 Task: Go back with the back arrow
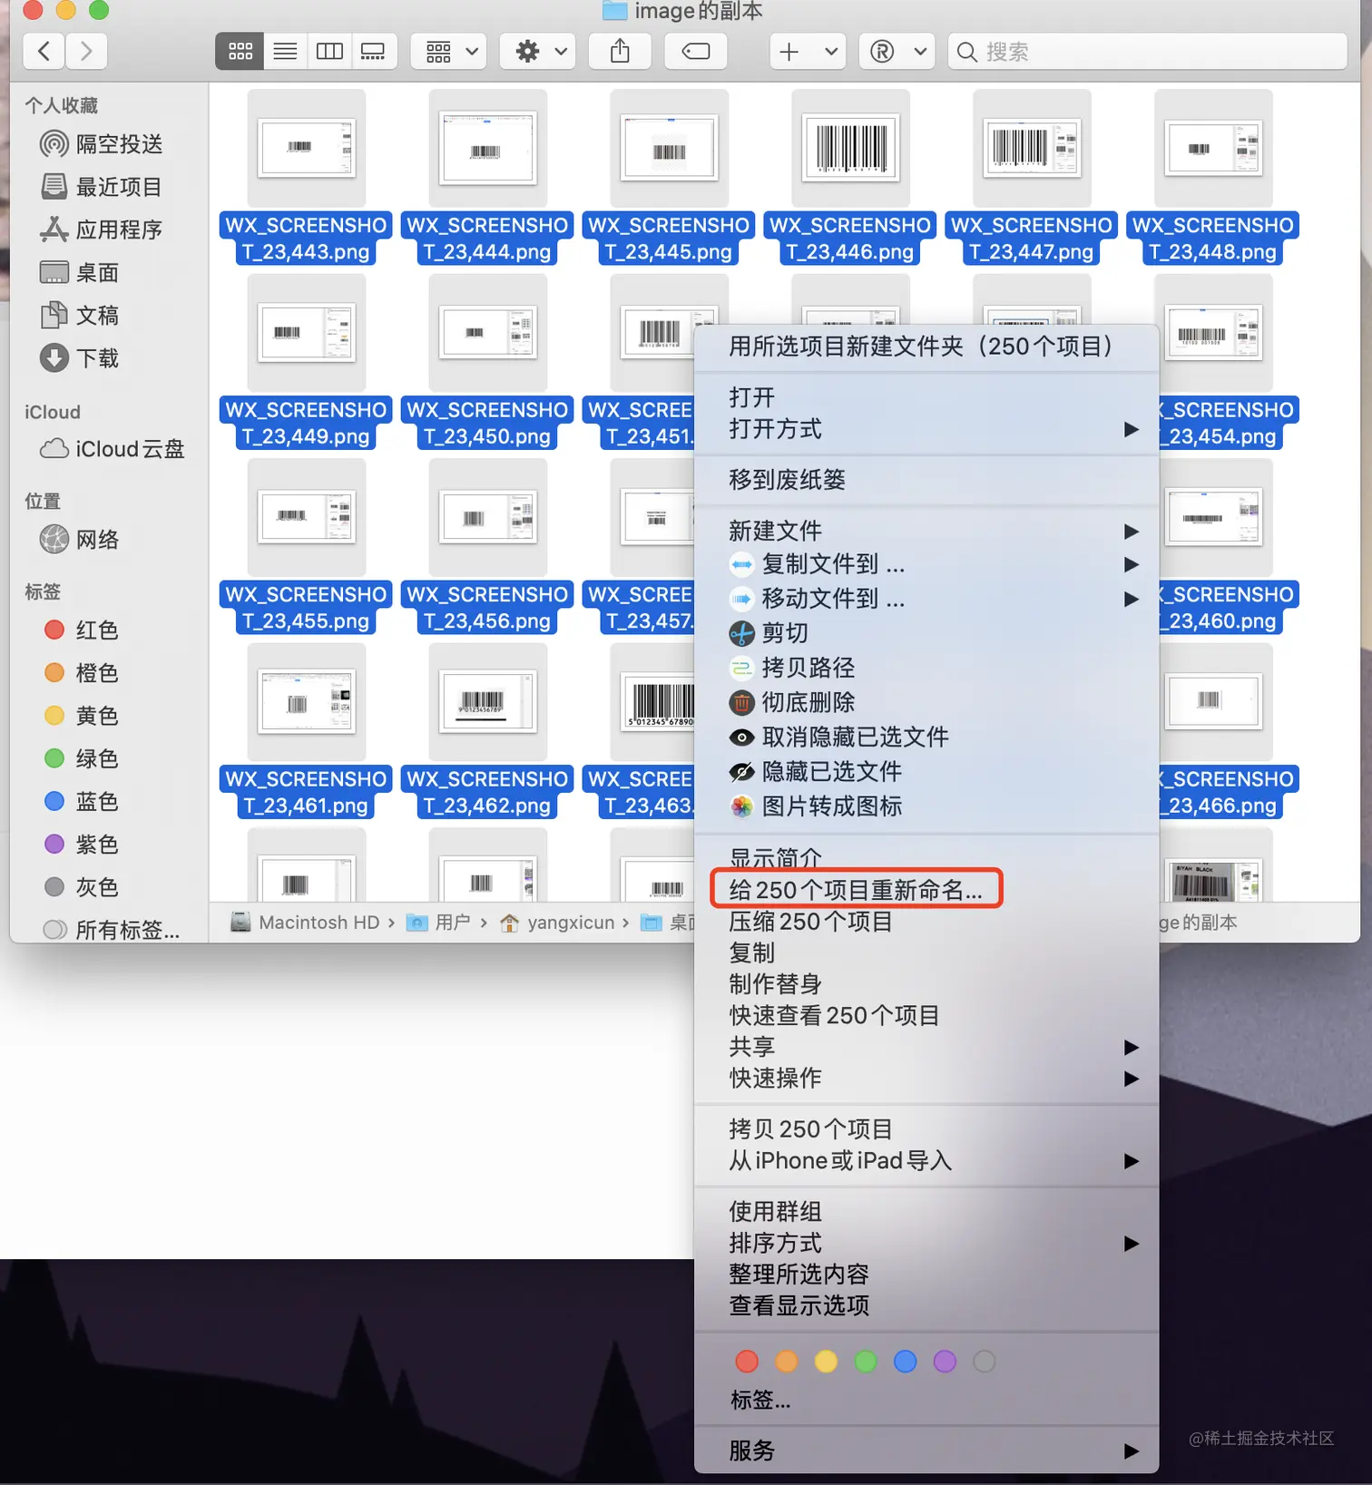[x=44, y=51]
